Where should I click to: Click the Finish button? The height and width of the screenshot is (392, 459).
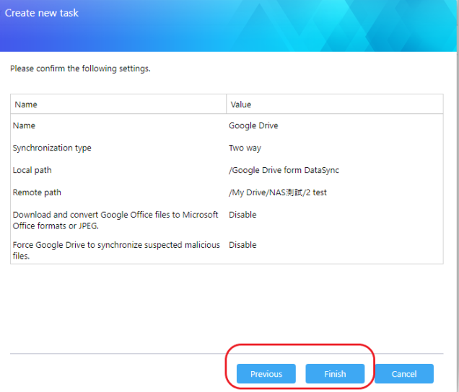[x=335, y=373]
